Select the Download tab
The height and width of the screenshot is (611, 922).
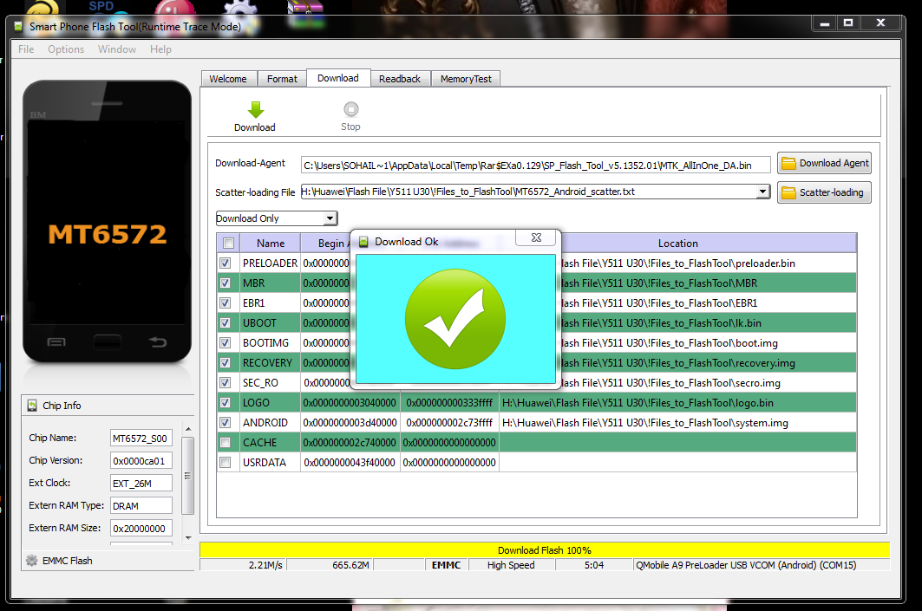338,78
